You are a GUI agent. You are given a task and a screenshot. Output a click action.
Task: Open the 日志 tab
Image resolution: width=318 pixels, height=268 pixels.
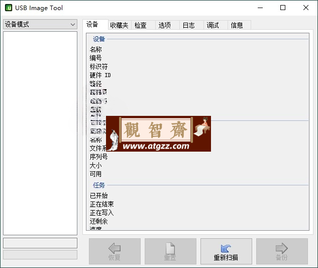click(x=191, y=25)
